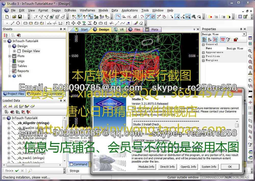Screen dimensions: 255x181
Task: Click the Modules Info button
Action: 146,167
